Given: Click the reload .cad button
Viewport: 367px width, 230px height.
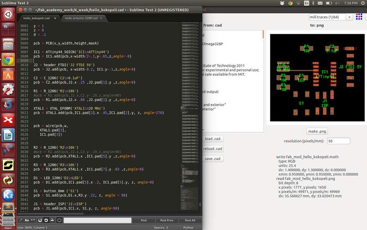Looking at the screenshot, I should point(212,149).
